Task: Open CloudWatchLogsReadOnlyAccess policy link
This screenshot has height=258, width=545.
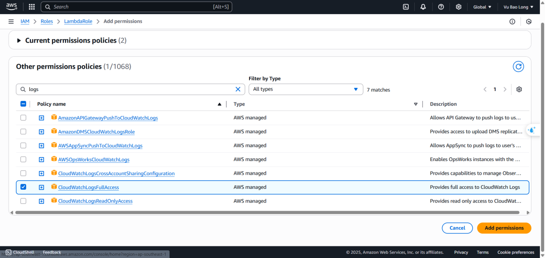Action: 95,201
